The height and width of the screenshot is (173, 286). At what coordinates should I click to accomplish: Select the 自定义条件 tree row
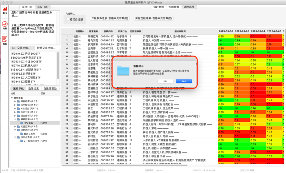pyautogui.click(x=35, y=134)
